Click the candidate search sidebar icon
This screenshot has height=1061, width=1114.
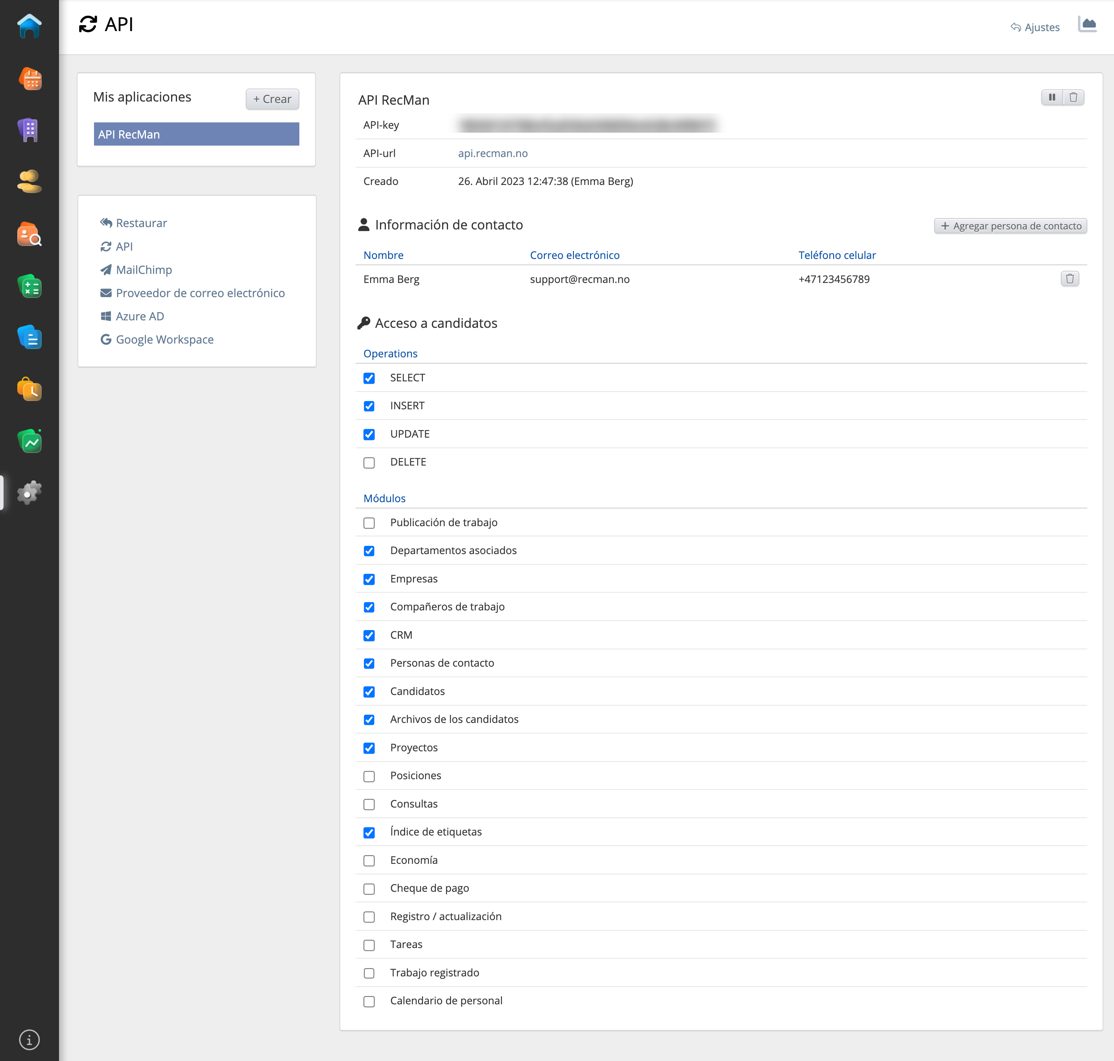coord(30,234)
